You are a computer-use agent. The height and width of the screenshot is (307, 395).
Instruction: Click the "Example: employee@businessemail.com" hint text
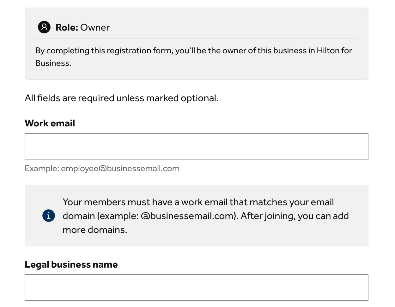point(102,169)
